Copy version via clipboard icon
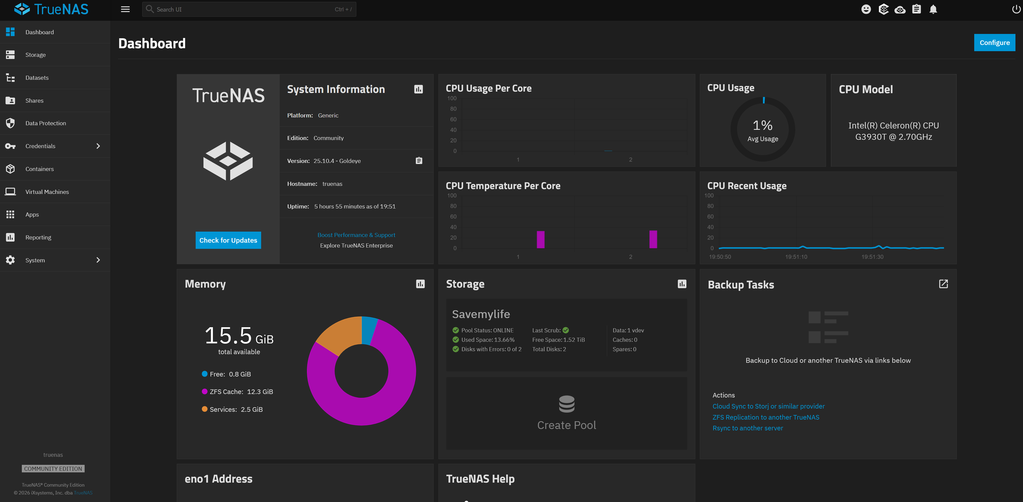The height and width of the screenshot is (502, 1023). coord(419,161)
